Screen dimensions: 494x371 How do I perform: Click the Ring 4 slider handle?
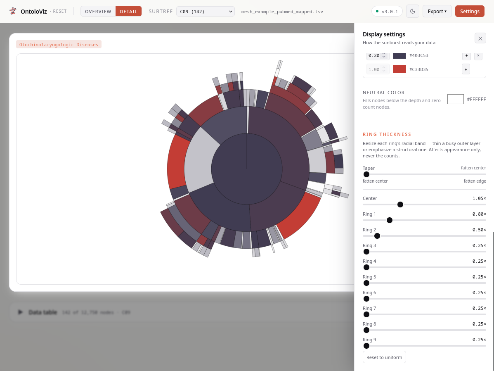[366, 268]
